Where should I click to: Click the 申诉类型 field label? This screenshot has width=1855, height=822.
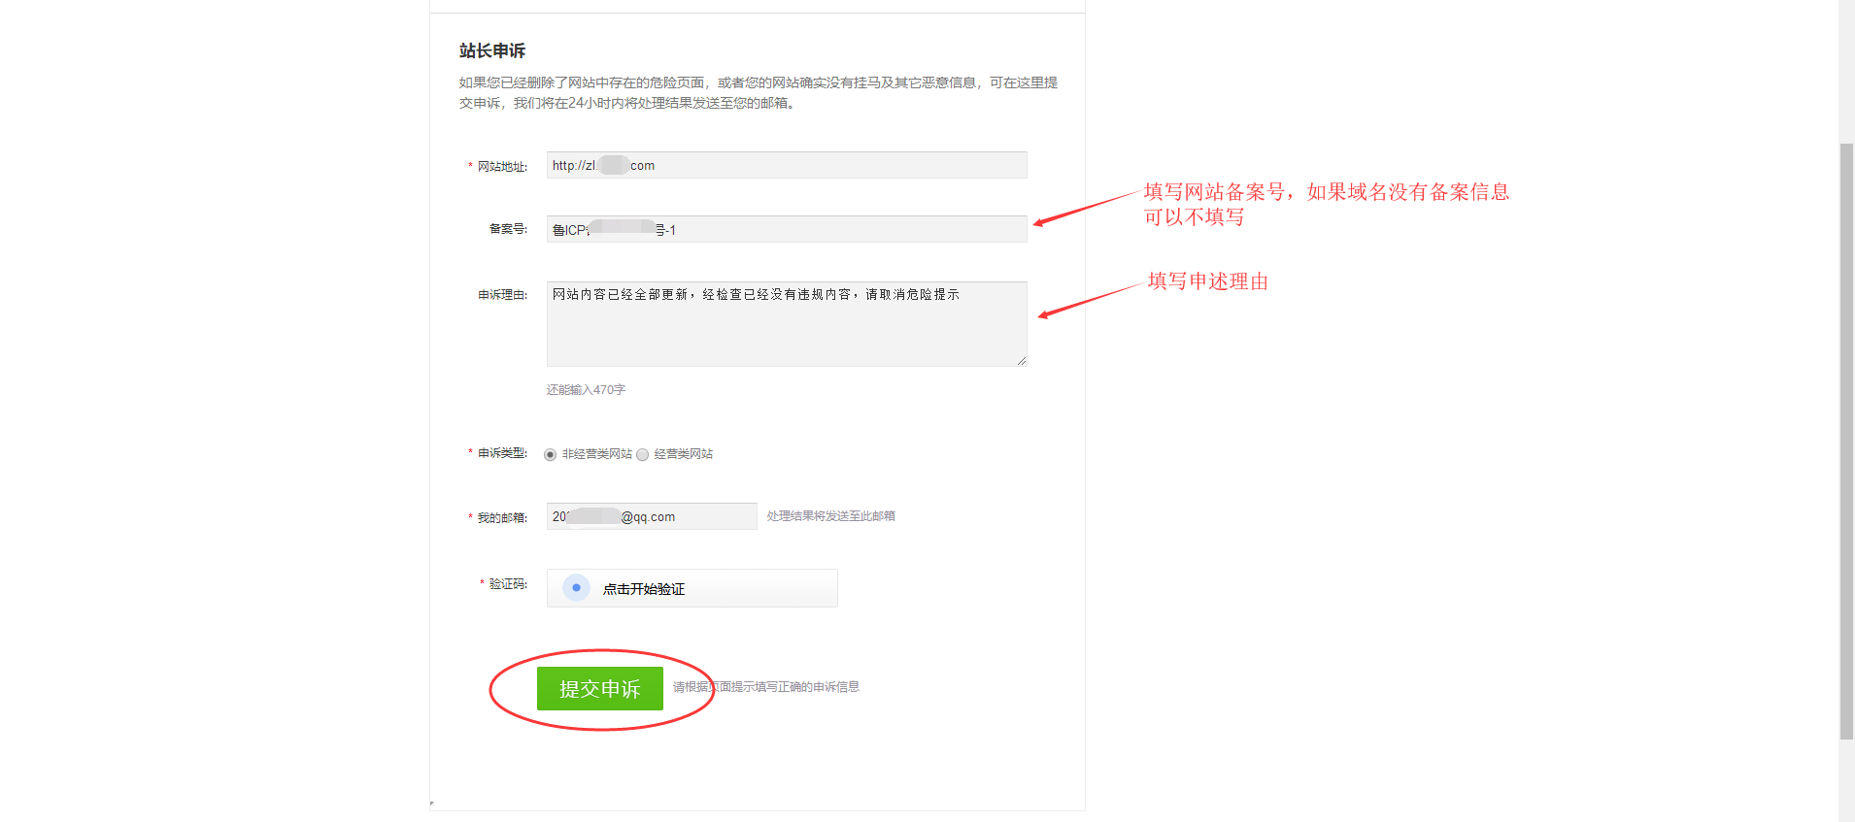(502, 453)
